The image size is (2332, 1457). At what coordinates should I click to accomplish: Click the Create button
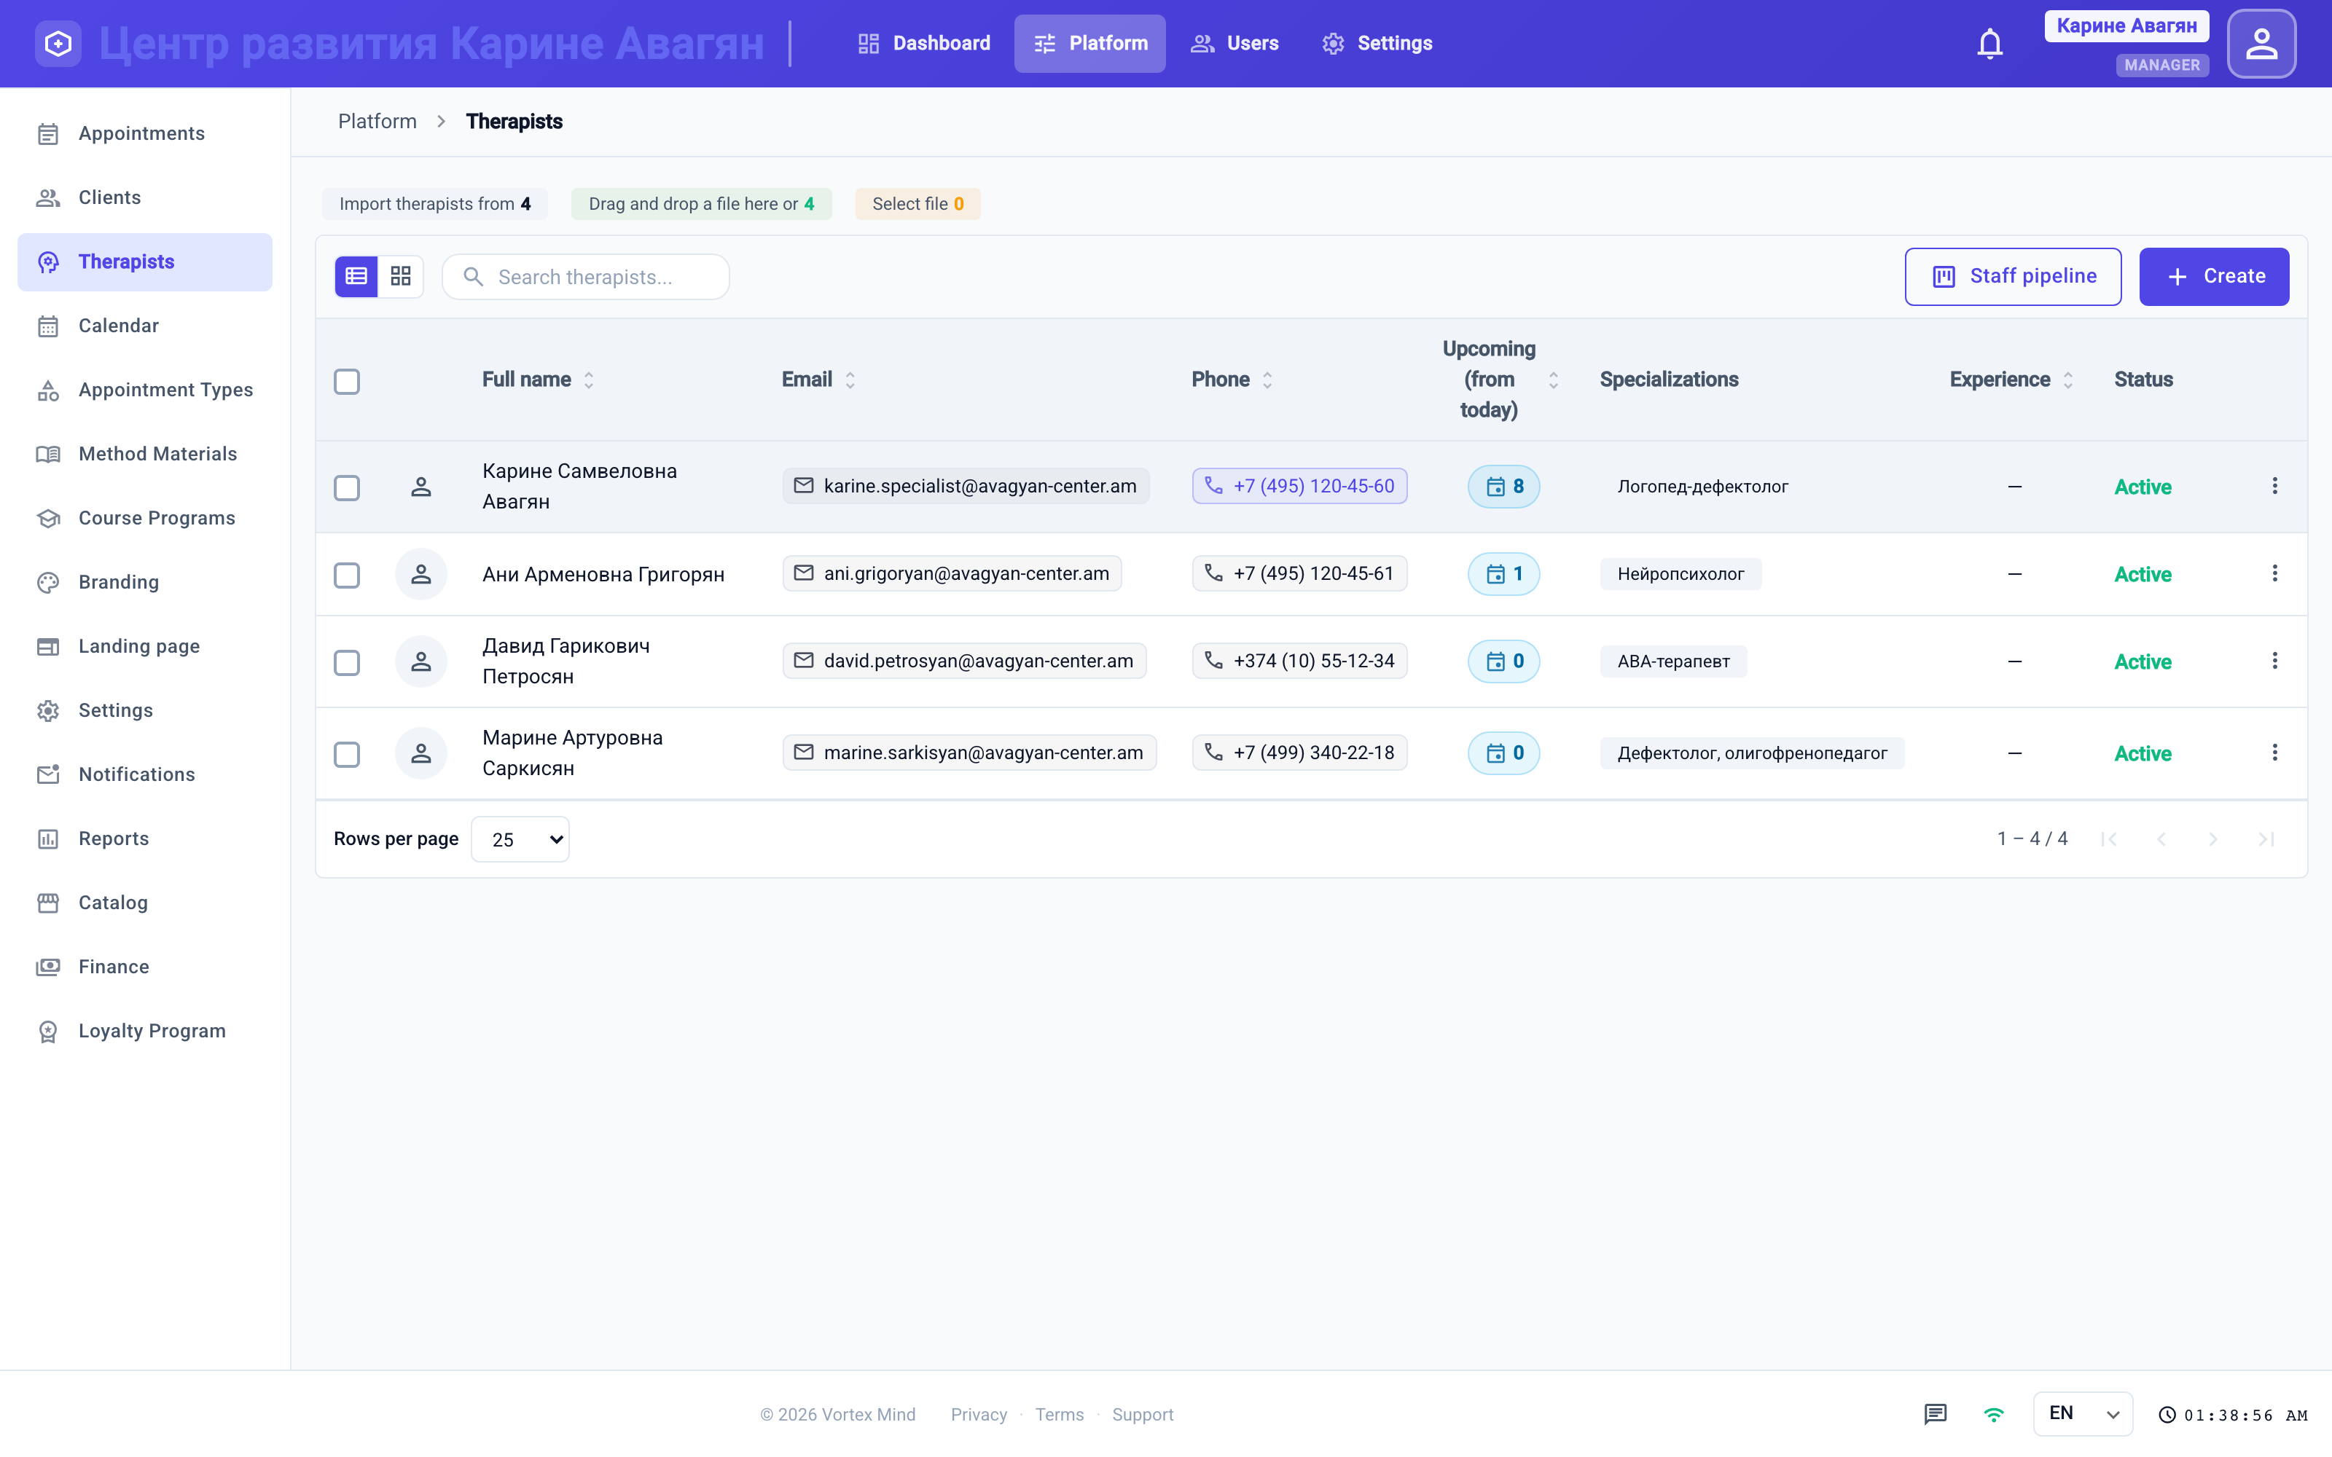pos(2213,277)
